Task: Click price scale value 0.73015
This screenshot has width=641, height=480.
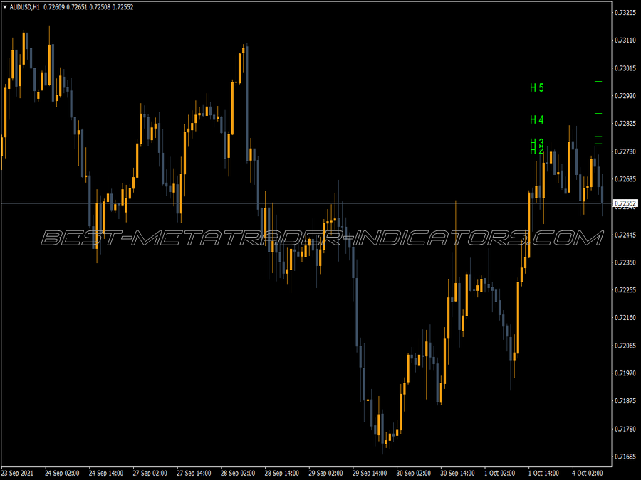Action: [x=625, y=68]
